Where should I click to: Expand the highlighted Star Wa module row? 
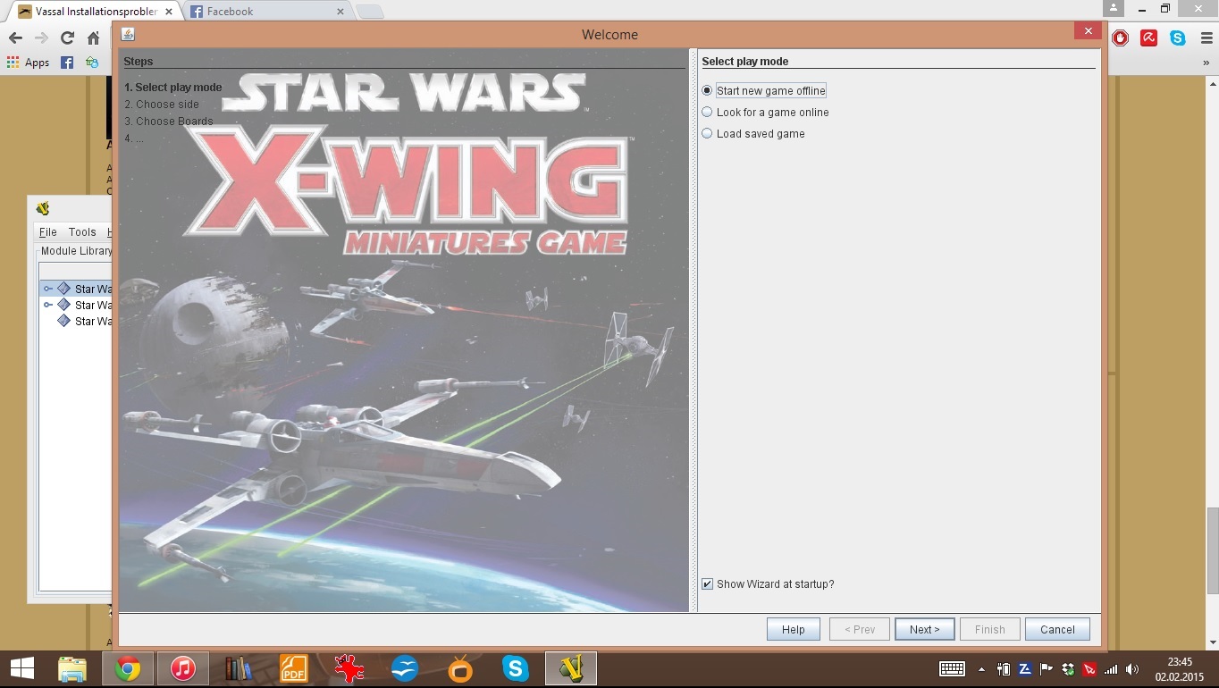coord(48,289)
